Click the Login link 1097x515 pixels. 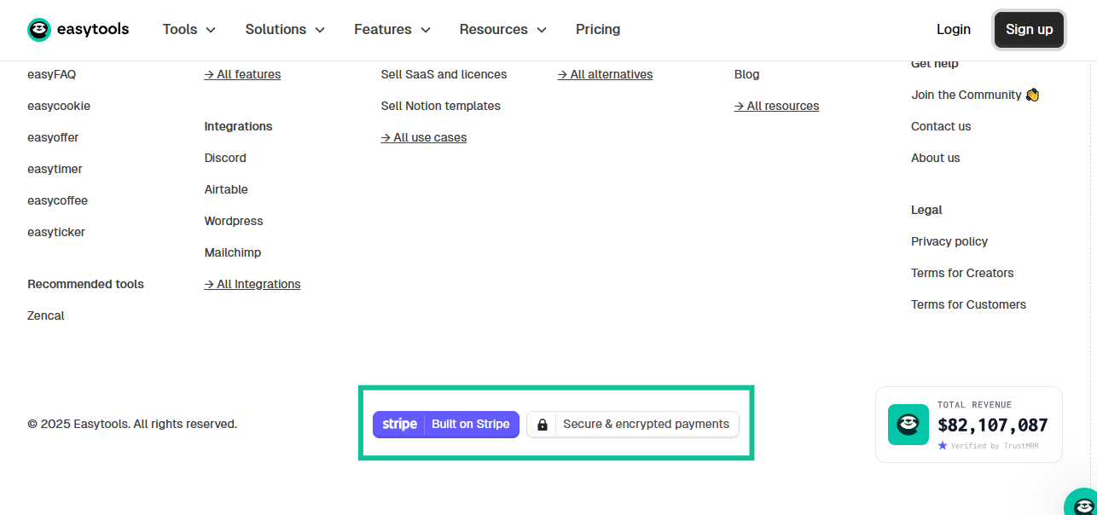(954, 29)
